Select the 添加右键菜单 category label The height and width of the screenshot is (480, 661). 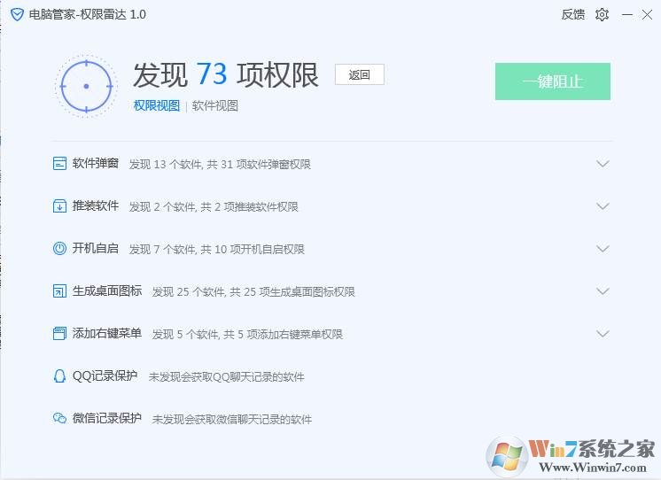(x=107, y=333)
